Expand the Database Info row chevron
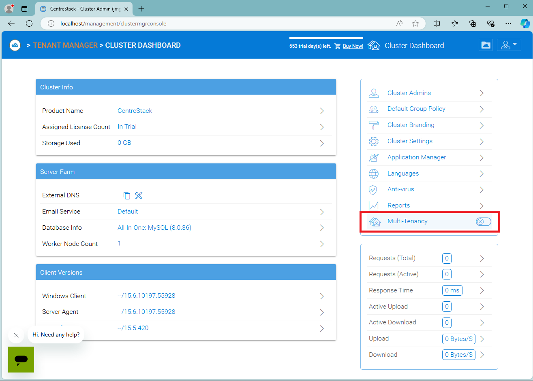 (322, 228)
